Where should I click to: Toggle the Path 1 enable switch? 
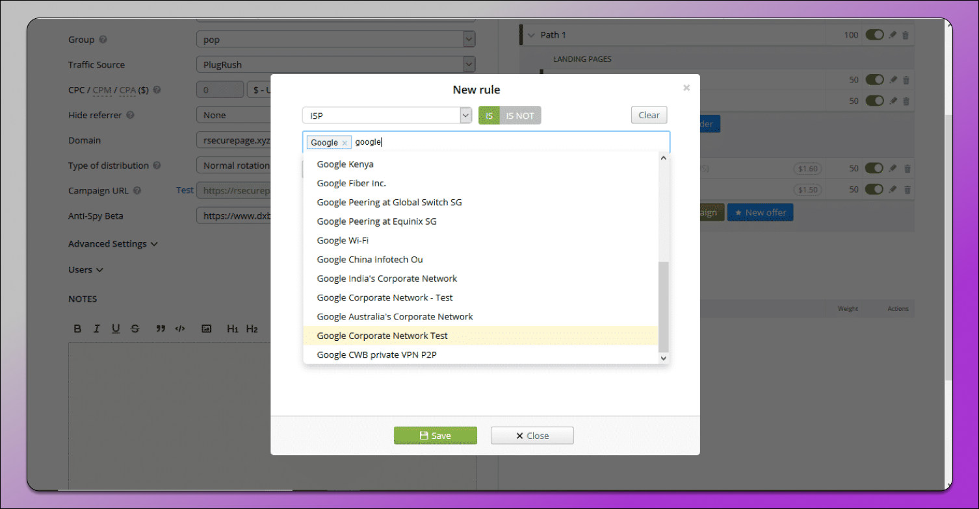874,35
